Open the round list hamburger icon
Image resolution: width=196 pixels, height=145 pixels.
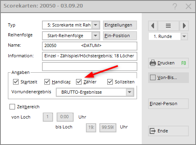(x=168, y=26)
